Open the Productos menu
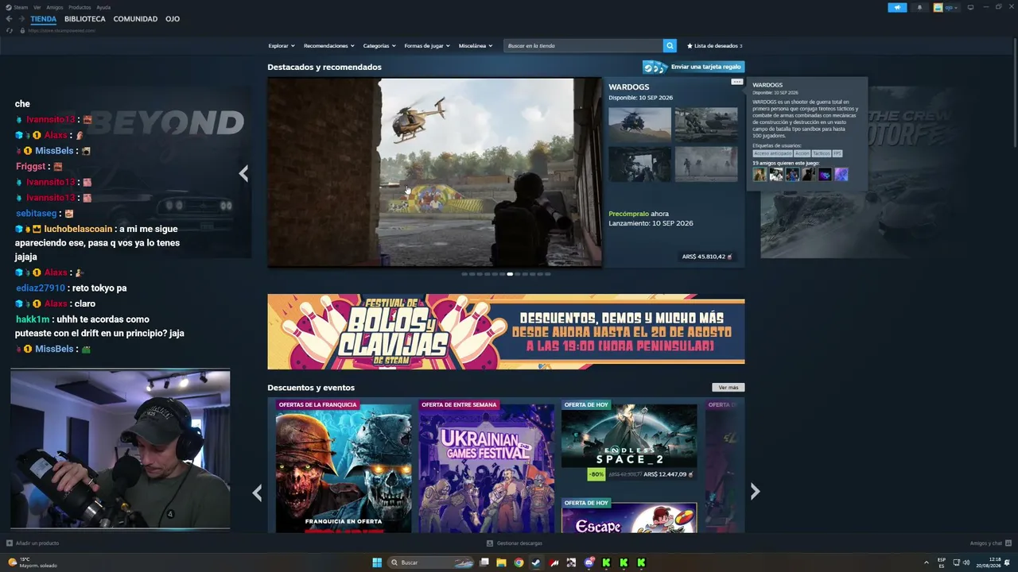 pos(80,7)
